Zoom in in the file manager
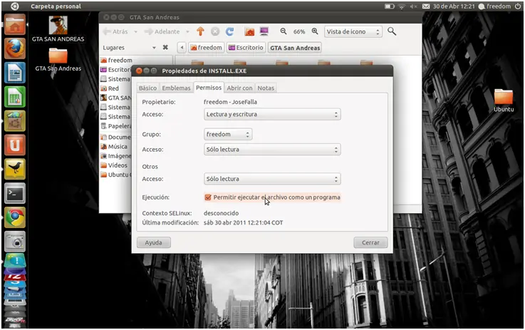Viewport: 525px width, 330px height. click(315, 31)
